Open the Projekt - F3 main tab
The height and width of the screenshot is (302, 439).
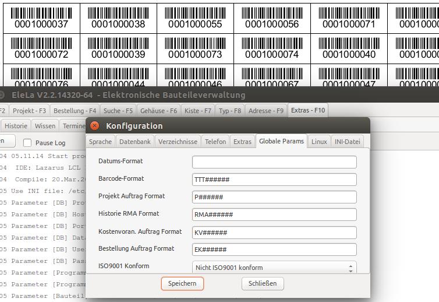pos(29,111)
